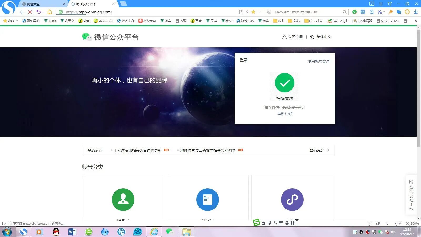Open the key password manager icon

[391, 12]
